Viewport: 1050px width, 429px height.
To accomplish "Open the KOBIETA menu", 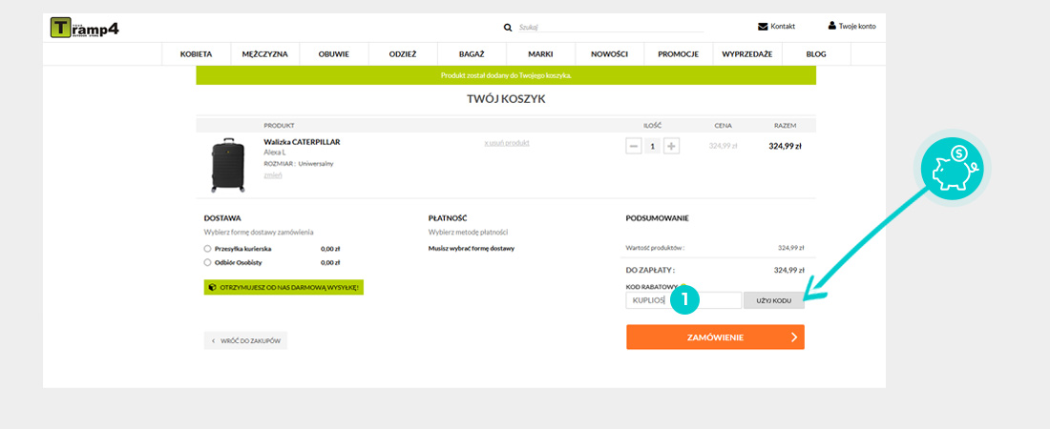I will coord(196,54).
